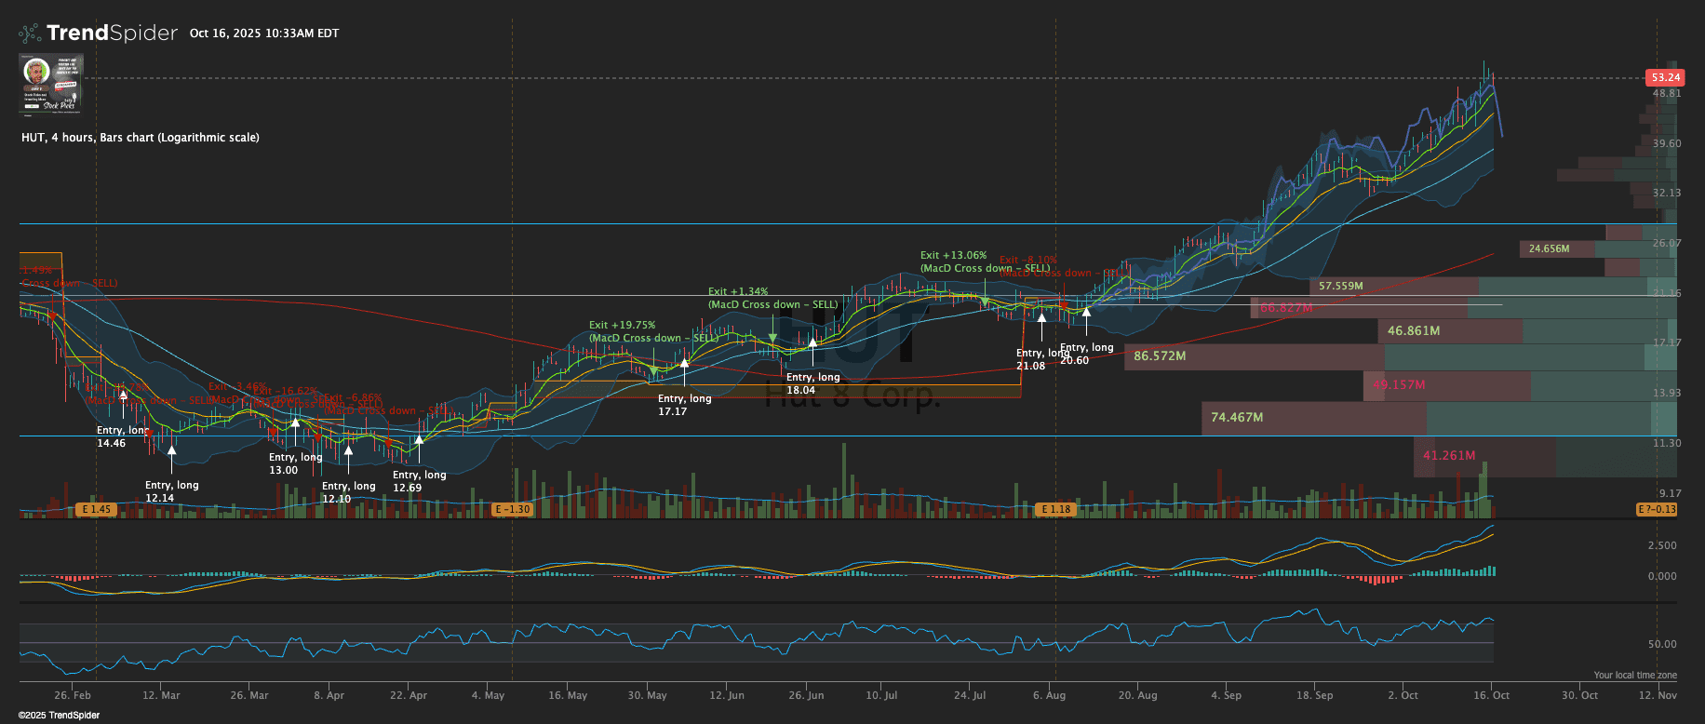Click the red 53.24 current price label
The height and width of the screenshot is (724, 1705).
[1664, 77]
